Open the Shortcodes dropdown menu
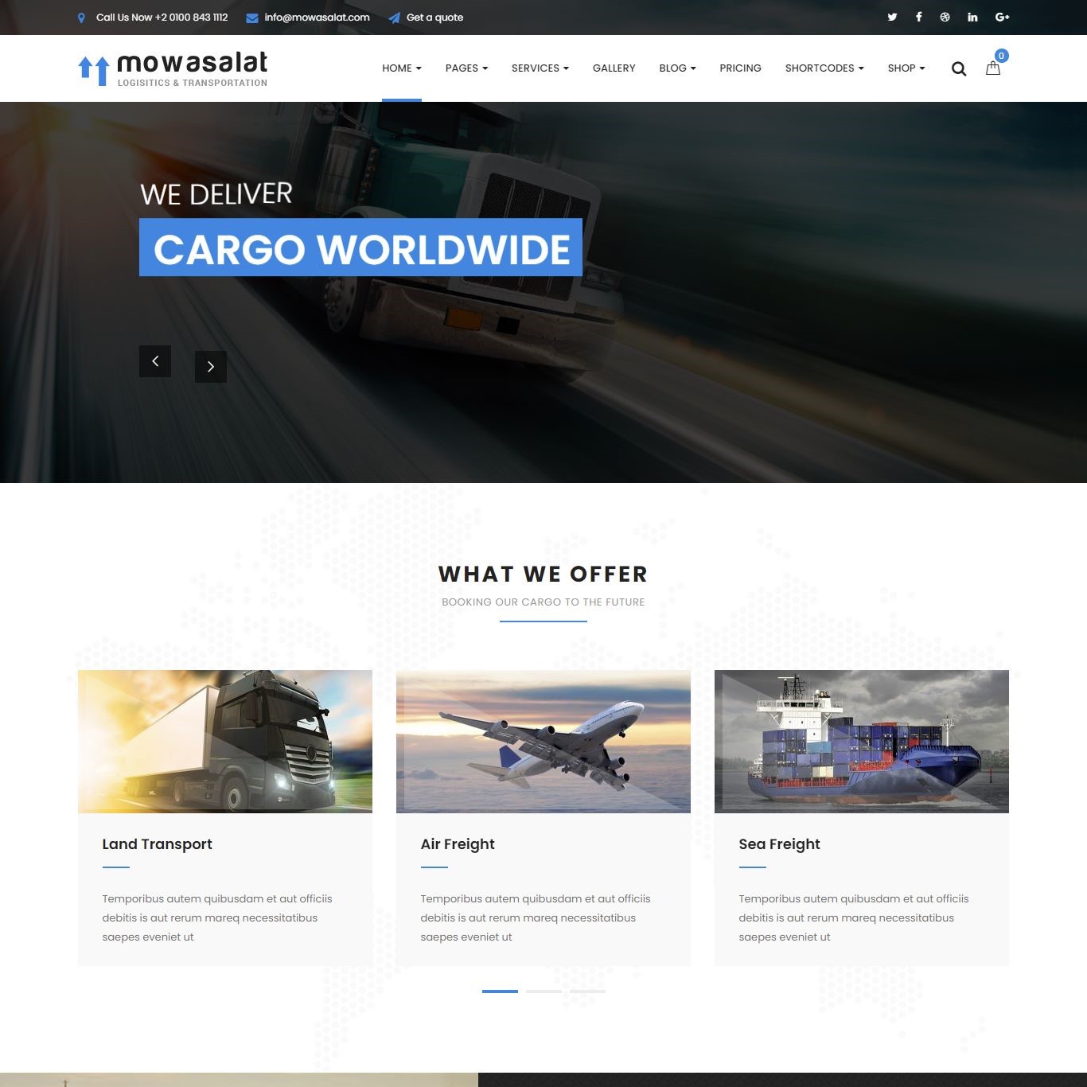This screenshot has width=1087, height=1087. 824,68
